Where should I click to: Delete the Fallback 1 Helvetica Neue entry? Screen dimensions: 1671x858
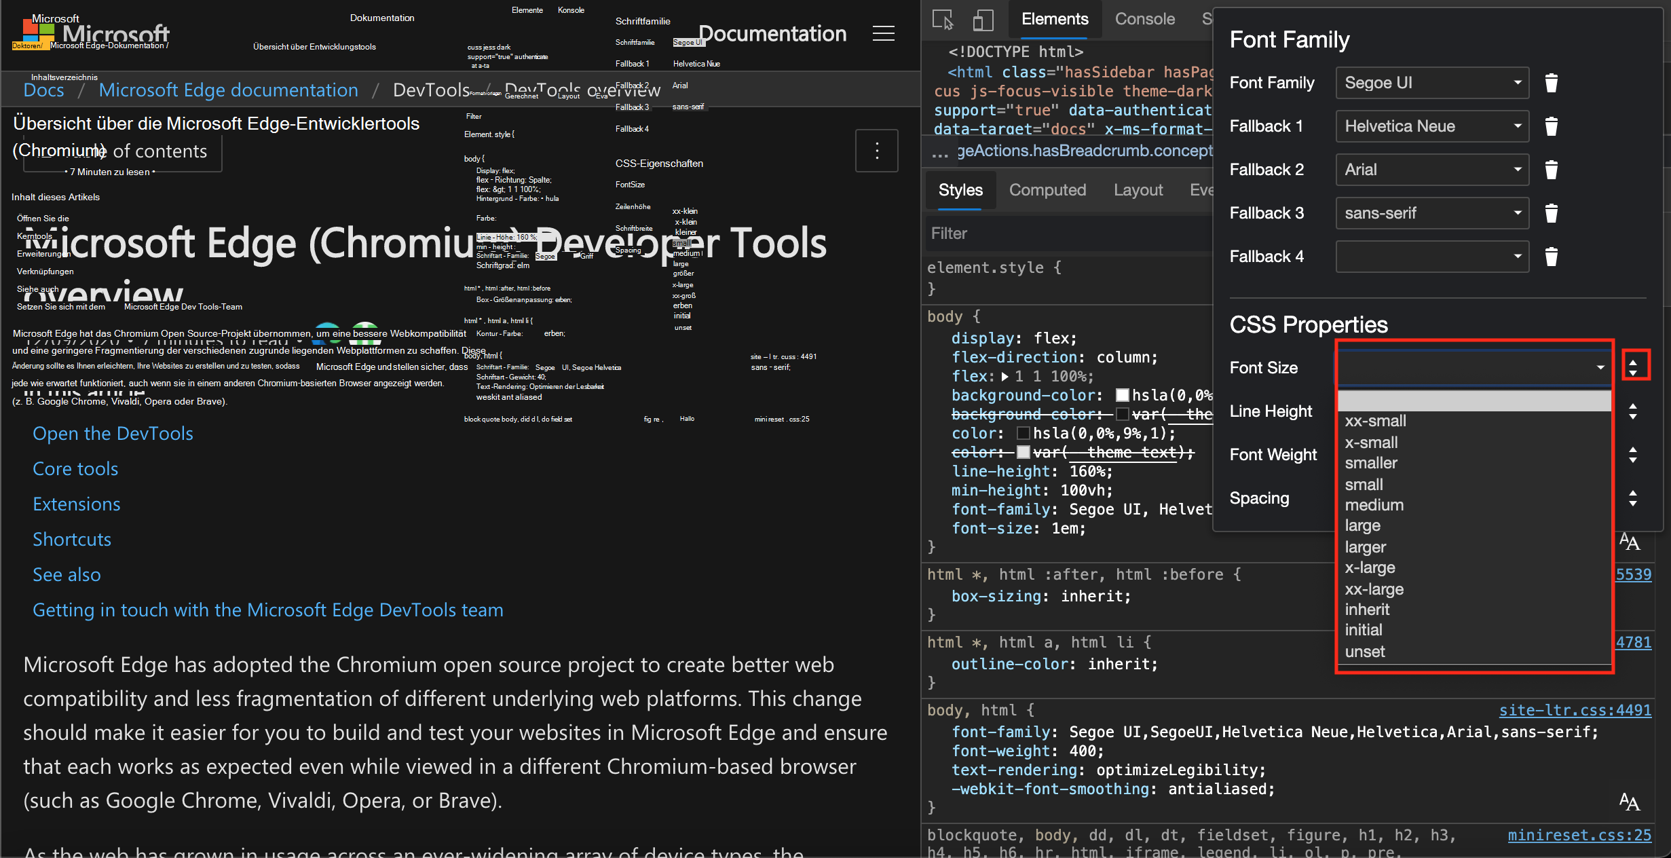coord(1551,126)
